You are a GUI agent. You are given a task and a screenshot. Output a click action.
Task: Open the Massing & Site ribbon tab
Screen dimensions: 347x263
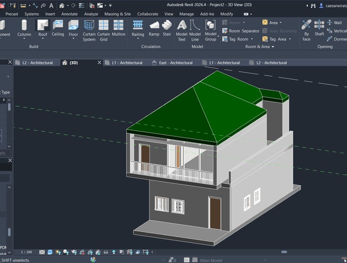pyautogui.click(x=117, y=14)
